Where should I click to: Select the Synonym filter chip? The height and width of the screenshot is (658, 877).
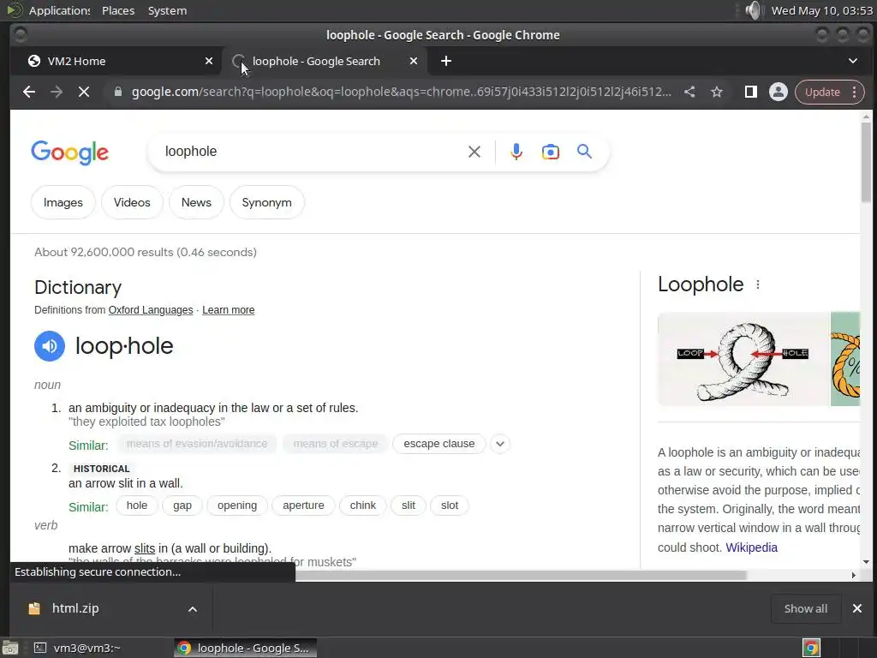click(267, 202)
